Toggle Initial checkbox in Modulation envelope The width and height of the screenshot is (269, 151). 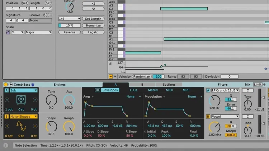(145, 132)
